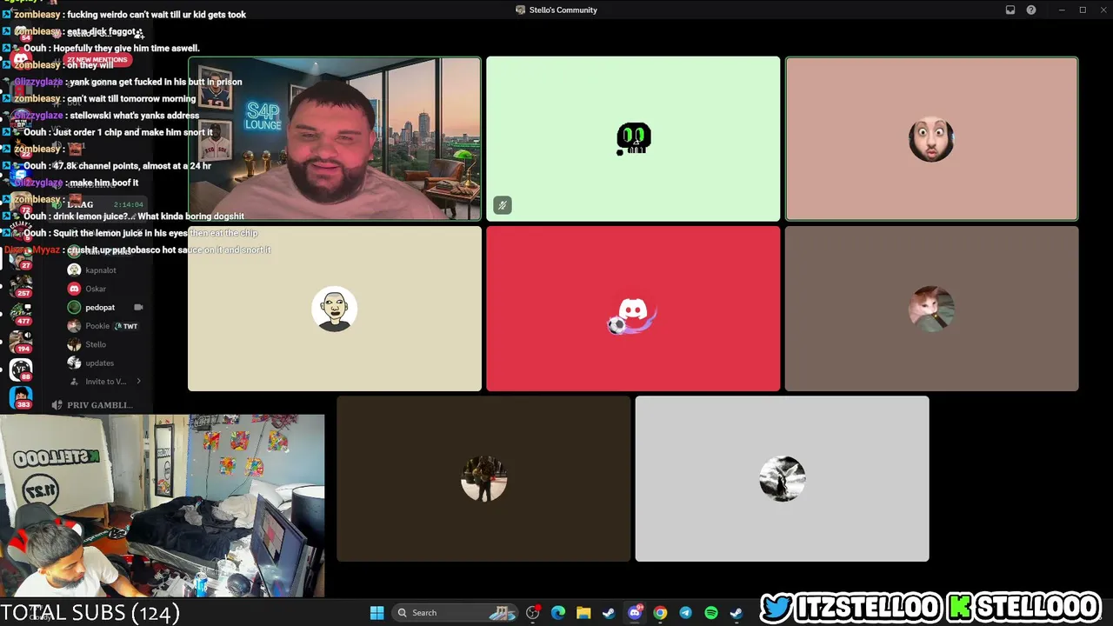Image resolution: width=1113 pixels, height=626 pixels.
Task: Click the black robot avatar in green tile
Action: 633,139
